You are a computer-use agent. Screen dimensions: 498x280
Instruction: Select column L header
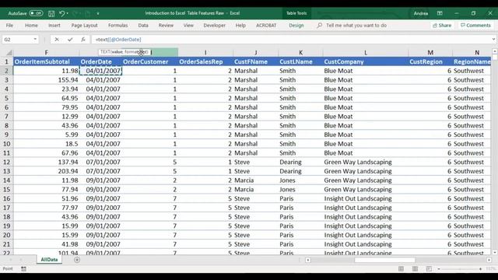point(366,52)
